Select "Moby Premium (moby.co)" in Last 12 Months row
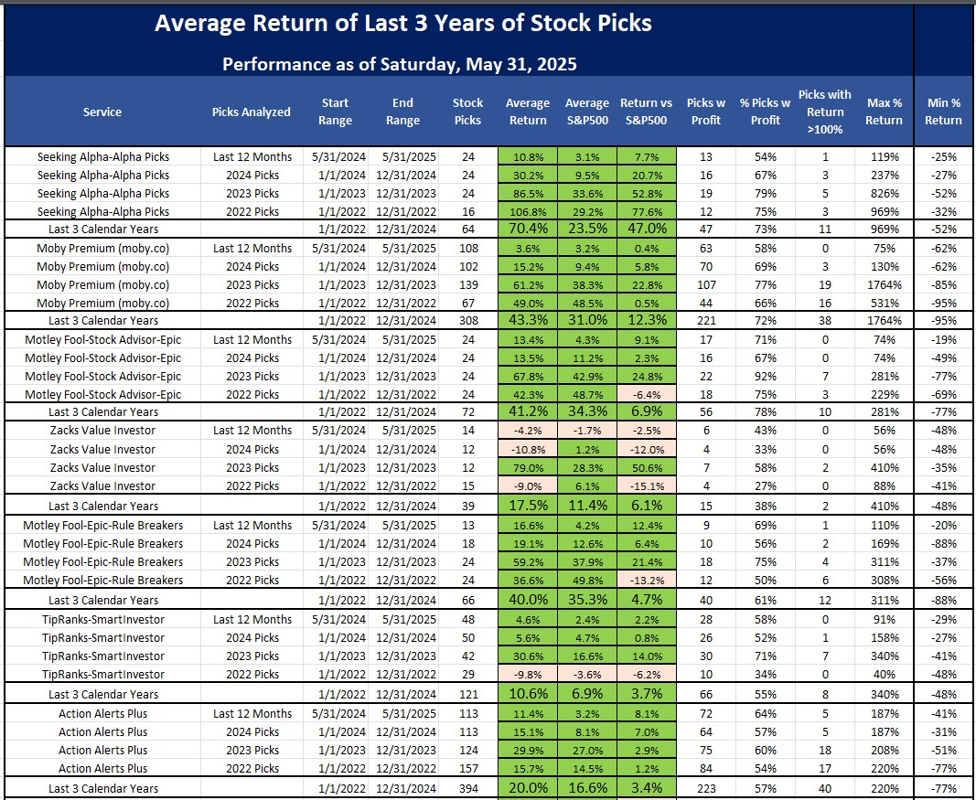 pyautogui.click(x=102, y=248)
